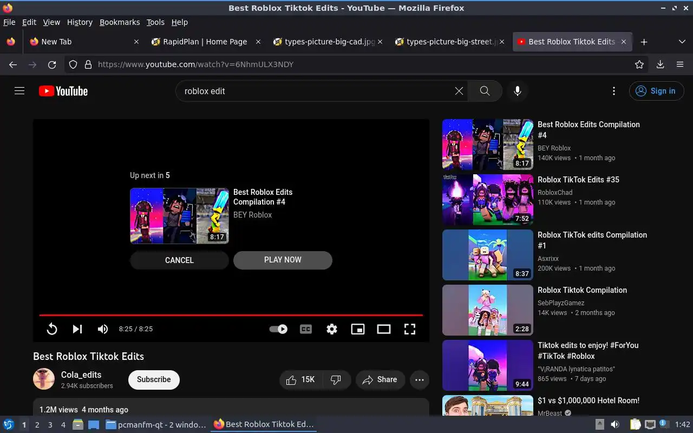Open Roblox Tiktok Compilation video title
The width and height of the screenshot is (693, 433).
582,290
